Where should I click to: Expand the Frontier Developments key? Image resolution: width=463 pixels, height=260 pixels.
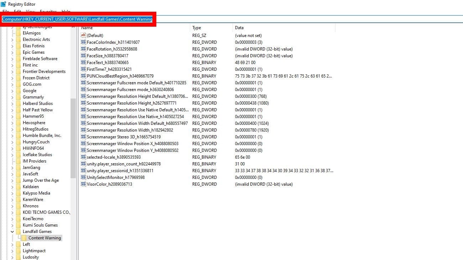click(12, 71)
